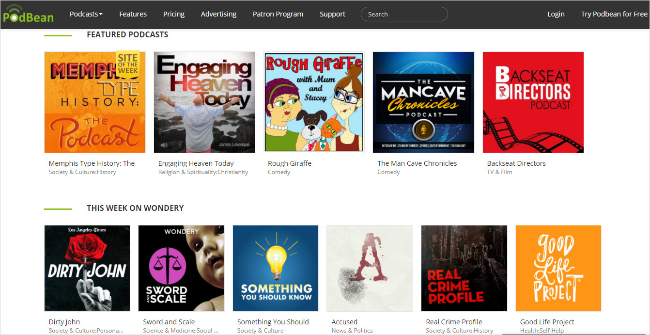Click THIS WEEK ON WONDERY heading
Image resolution: width=650 pixels, height=335 pixels.
[x=135, y=208]
